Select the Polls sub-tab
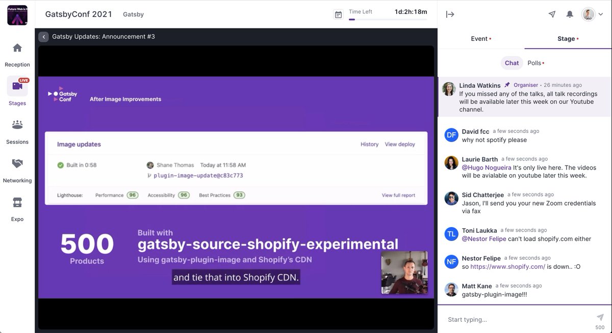 pos(535,63)
